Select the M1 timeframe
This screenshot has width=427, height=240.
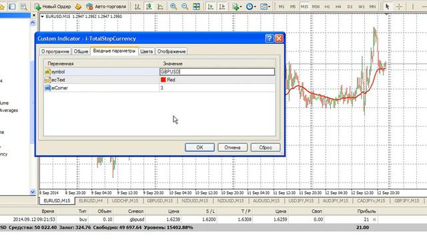pos(282,6)
